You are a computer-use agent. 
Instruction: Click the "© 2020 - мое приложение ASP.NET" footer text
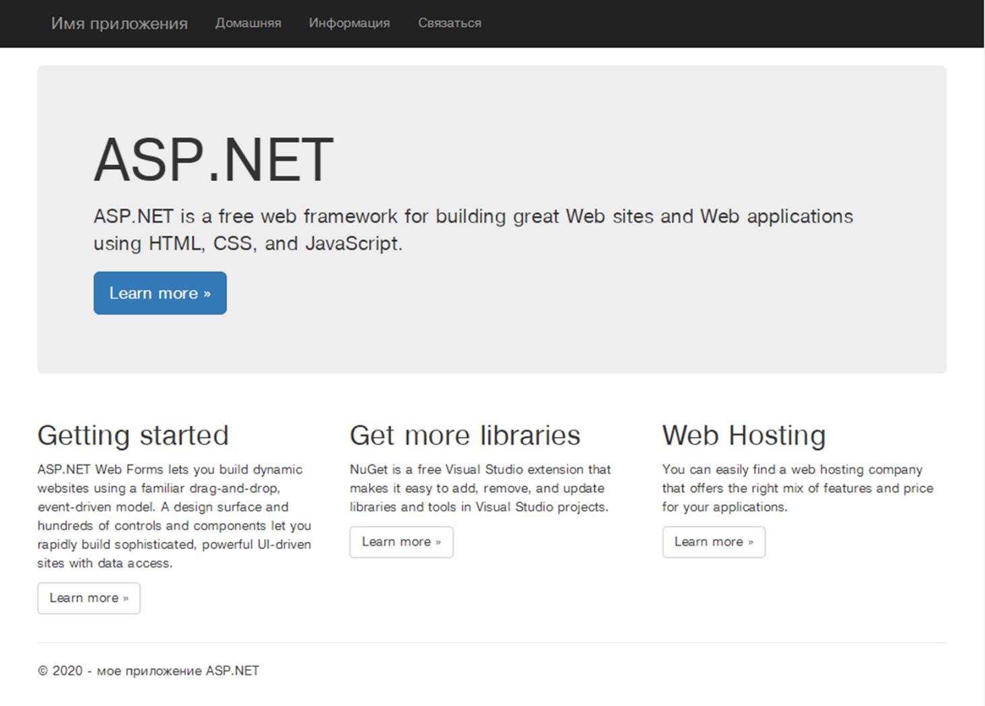pyautogui.click(x=149, y=670)
